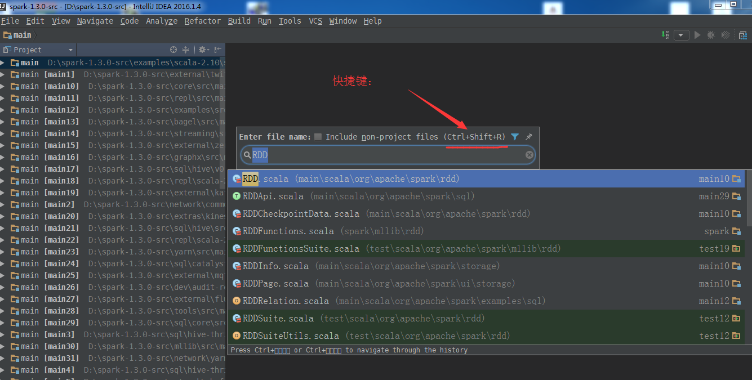752x380 pixels.
Task: Expand the main [main10] tree node arrow
Action: pos(3,86)
